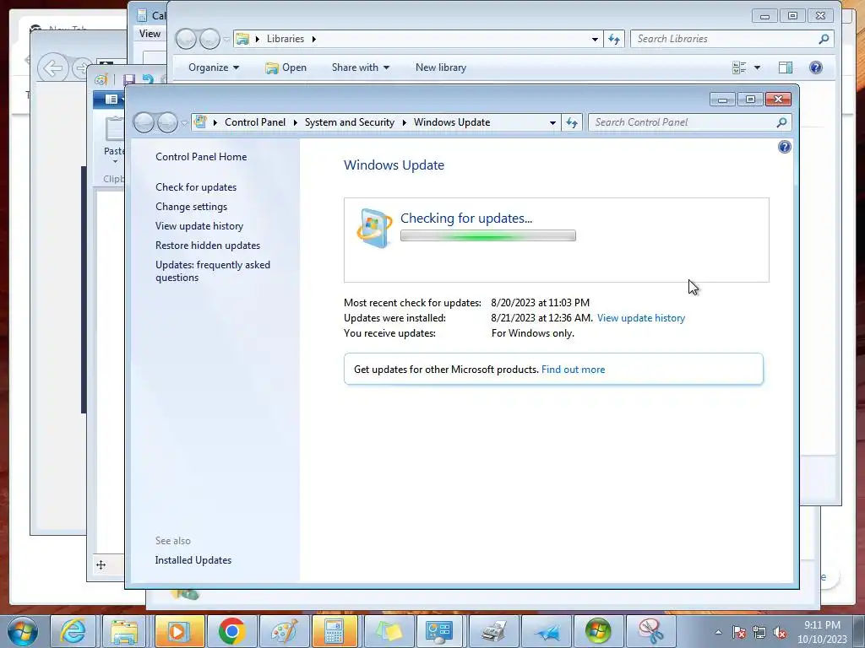
Task: Click the Windows Fax and Scan taskbar icon
Action: (x=493, y=631)
